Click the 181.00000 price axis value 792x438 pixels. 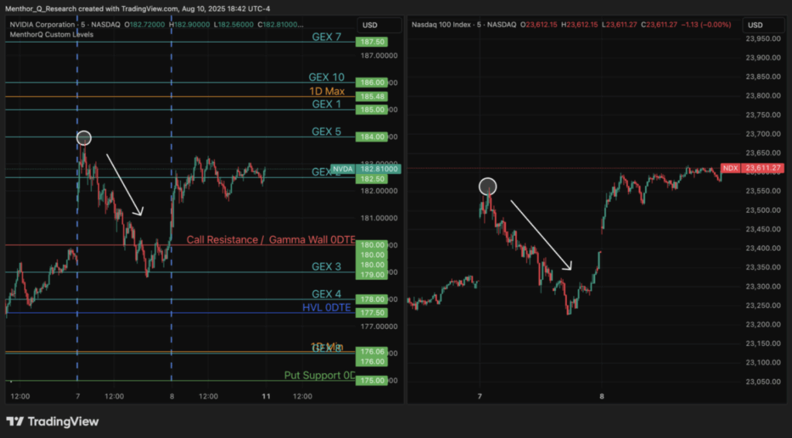pos(379,218)
